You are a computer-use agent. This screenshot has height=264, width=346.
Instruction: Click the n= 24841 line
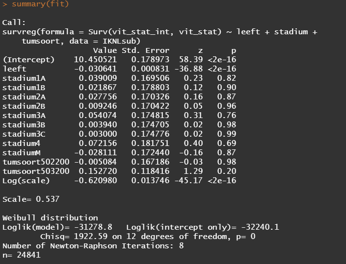point(22,255)
